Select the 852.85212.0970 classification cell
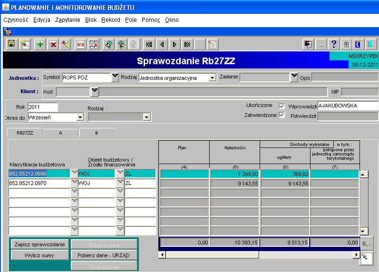 pyautogui.click(x=39, y=183)
